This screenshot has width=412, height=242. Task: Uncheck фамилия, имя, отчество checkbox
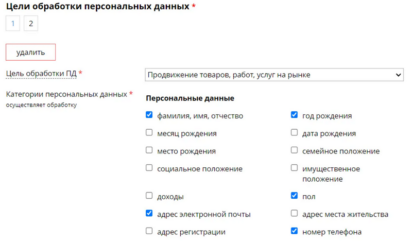click(x=149, y=115)
